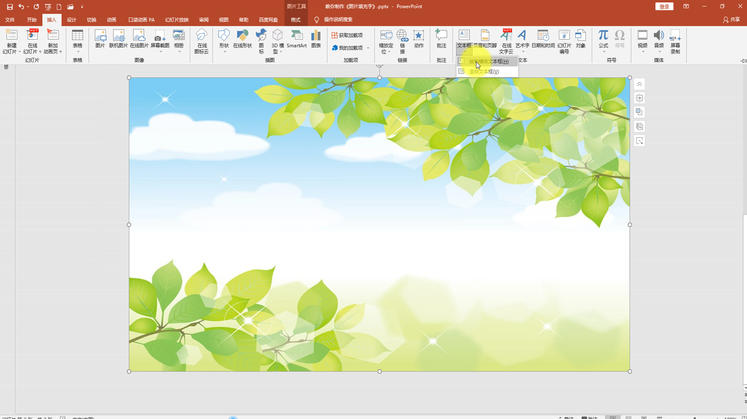Click the Redo icon in the title bar
Screen dimensions: 747x419
[x=36, y=7]
